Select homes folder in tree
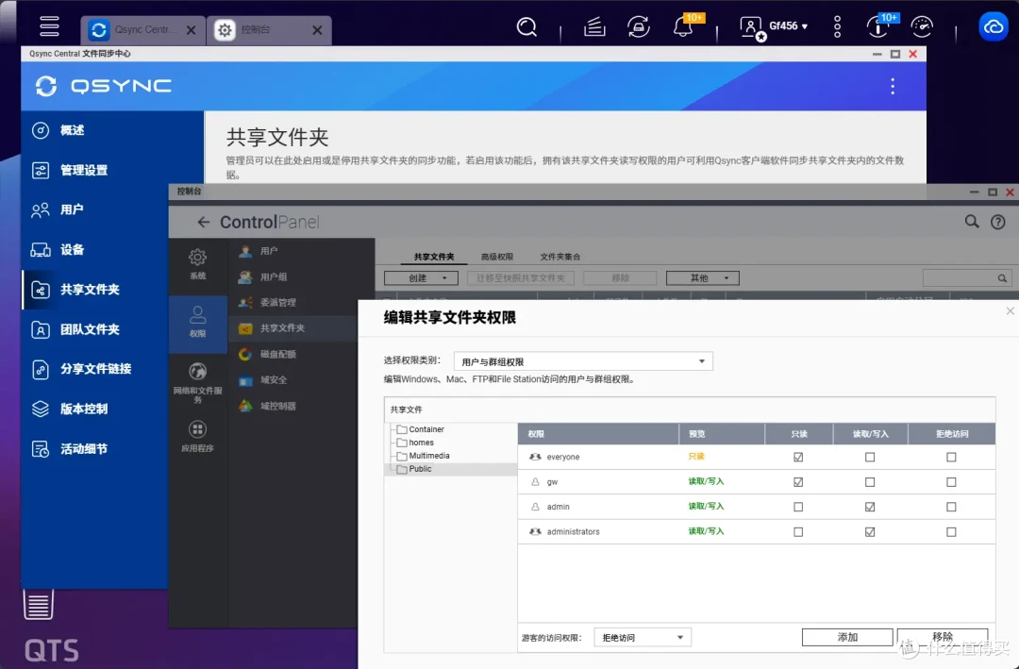The image size is (1019, 669). click(x=421, y=443)
